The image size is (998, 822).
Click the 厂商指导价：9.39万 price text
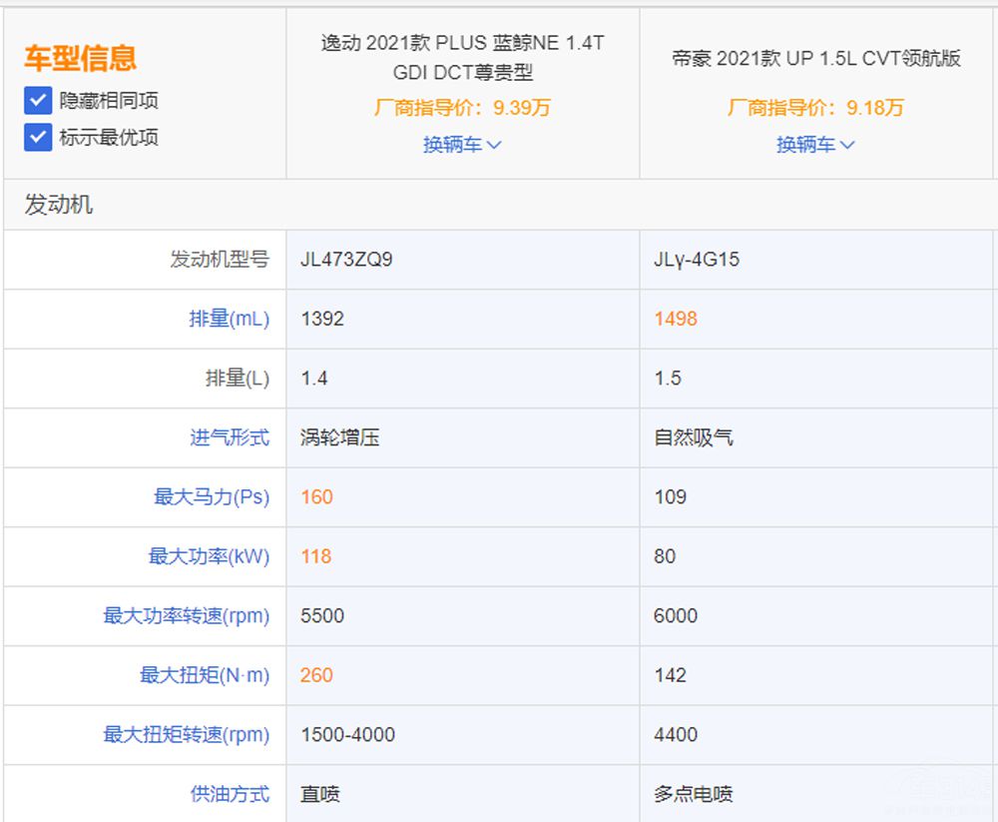[x=462, y=107]
